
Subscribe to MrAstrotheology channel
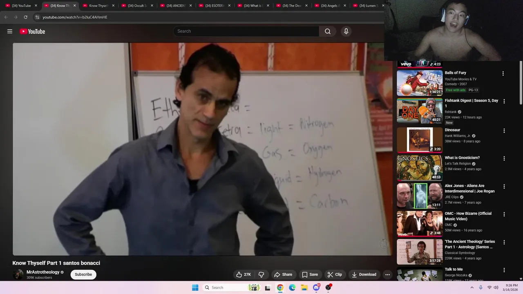83,274
